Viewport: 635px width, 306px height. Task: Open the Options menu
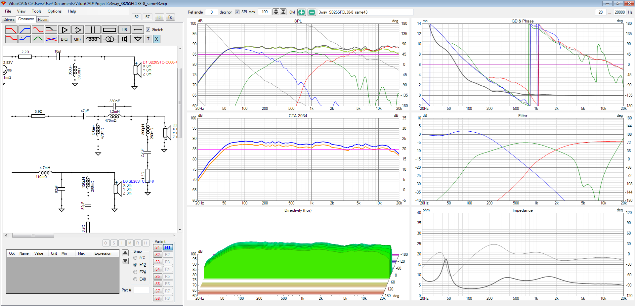55,11
